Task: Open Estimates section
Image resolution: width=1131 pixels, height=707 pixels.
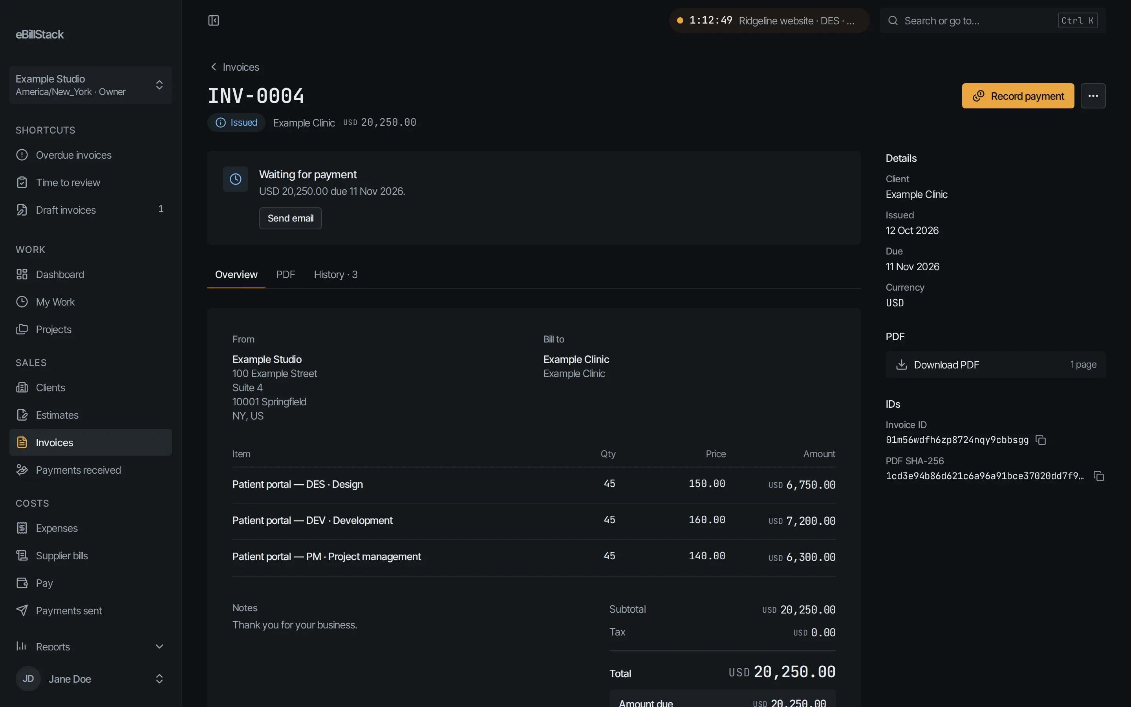Action: (x=91, y=415)
